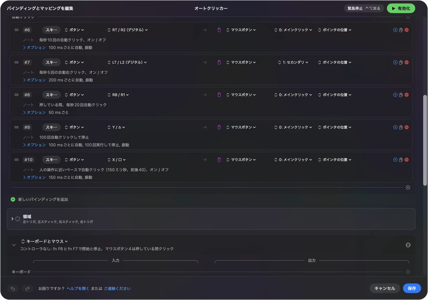Click the mouse icon in binding #8 row
428x300 pixels.
pos(219,95)
